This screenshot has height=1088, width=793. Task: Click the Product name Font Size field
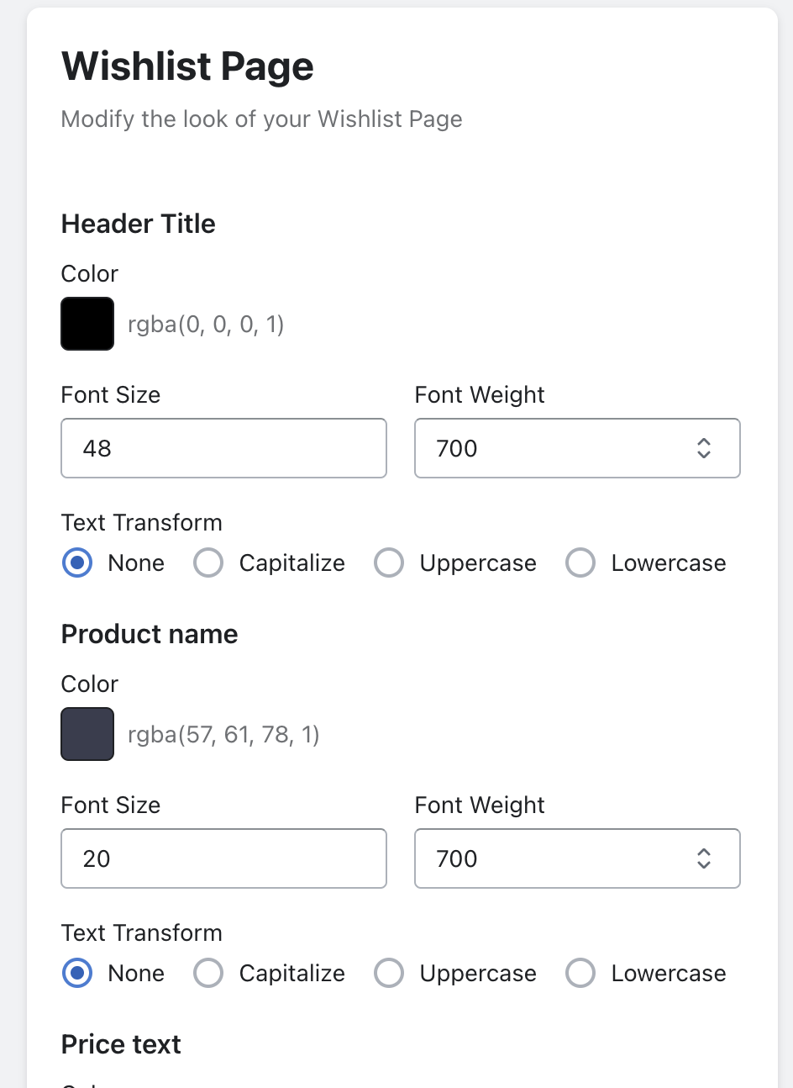(223, 858)
